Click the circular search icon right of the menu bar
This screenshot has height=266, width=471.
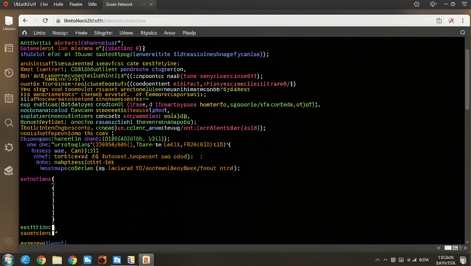(462, 33)
